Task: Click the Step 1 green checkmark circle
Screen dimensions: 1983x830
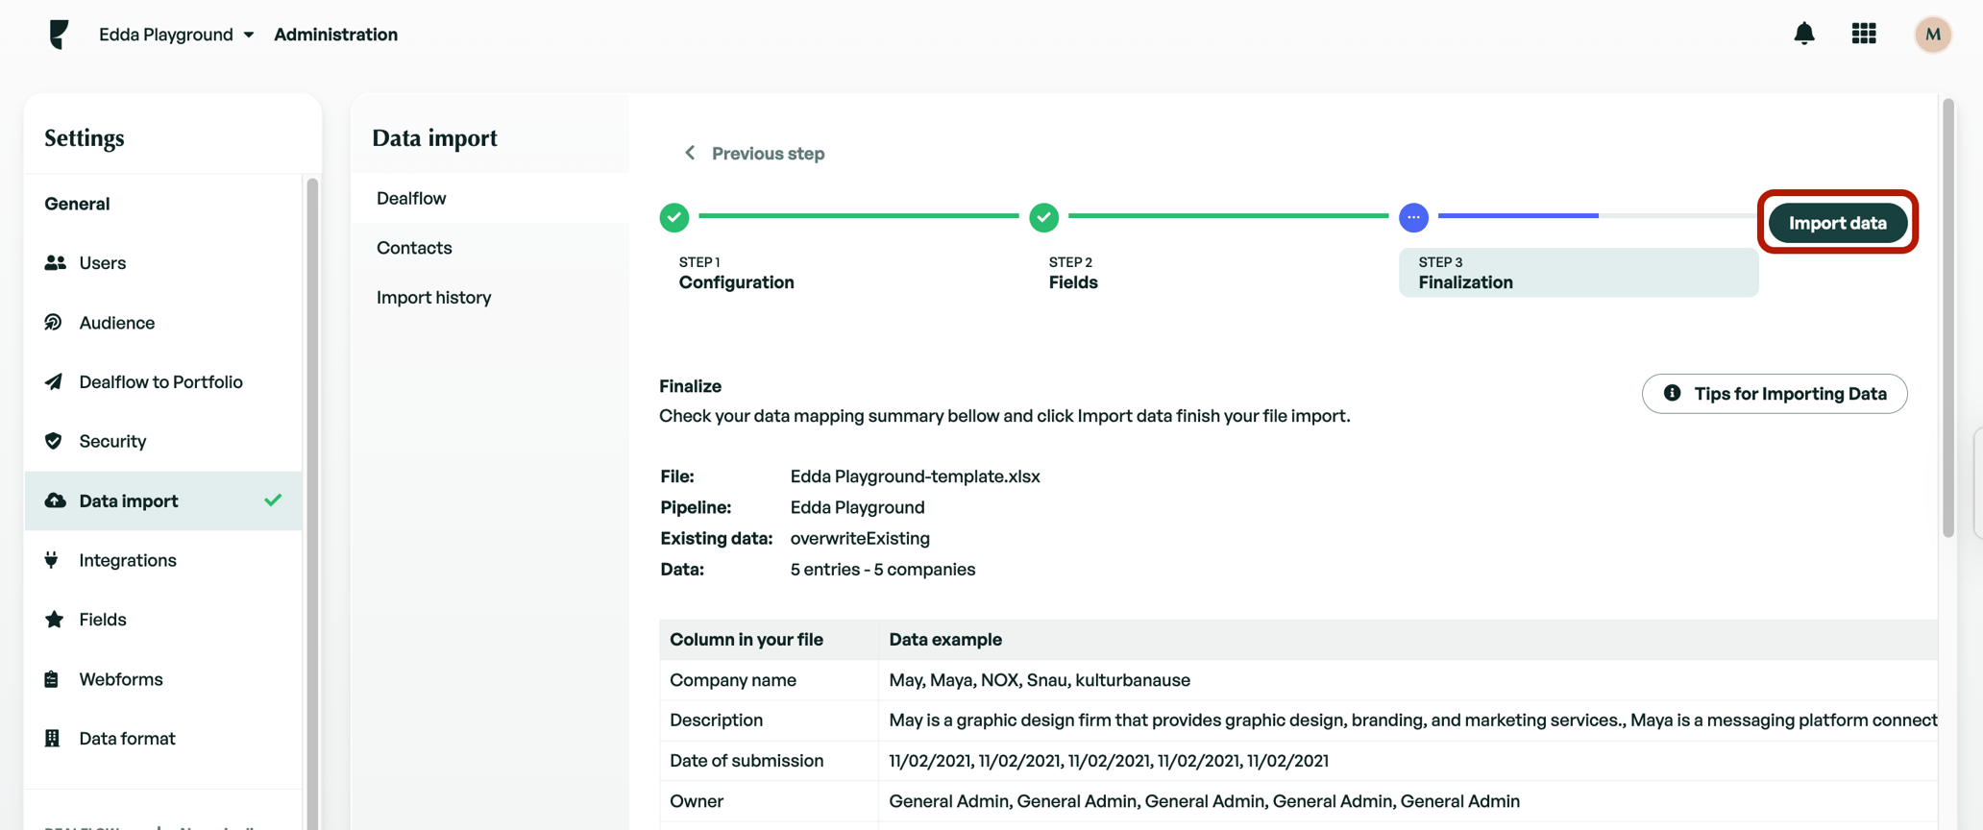Action: 674,217
